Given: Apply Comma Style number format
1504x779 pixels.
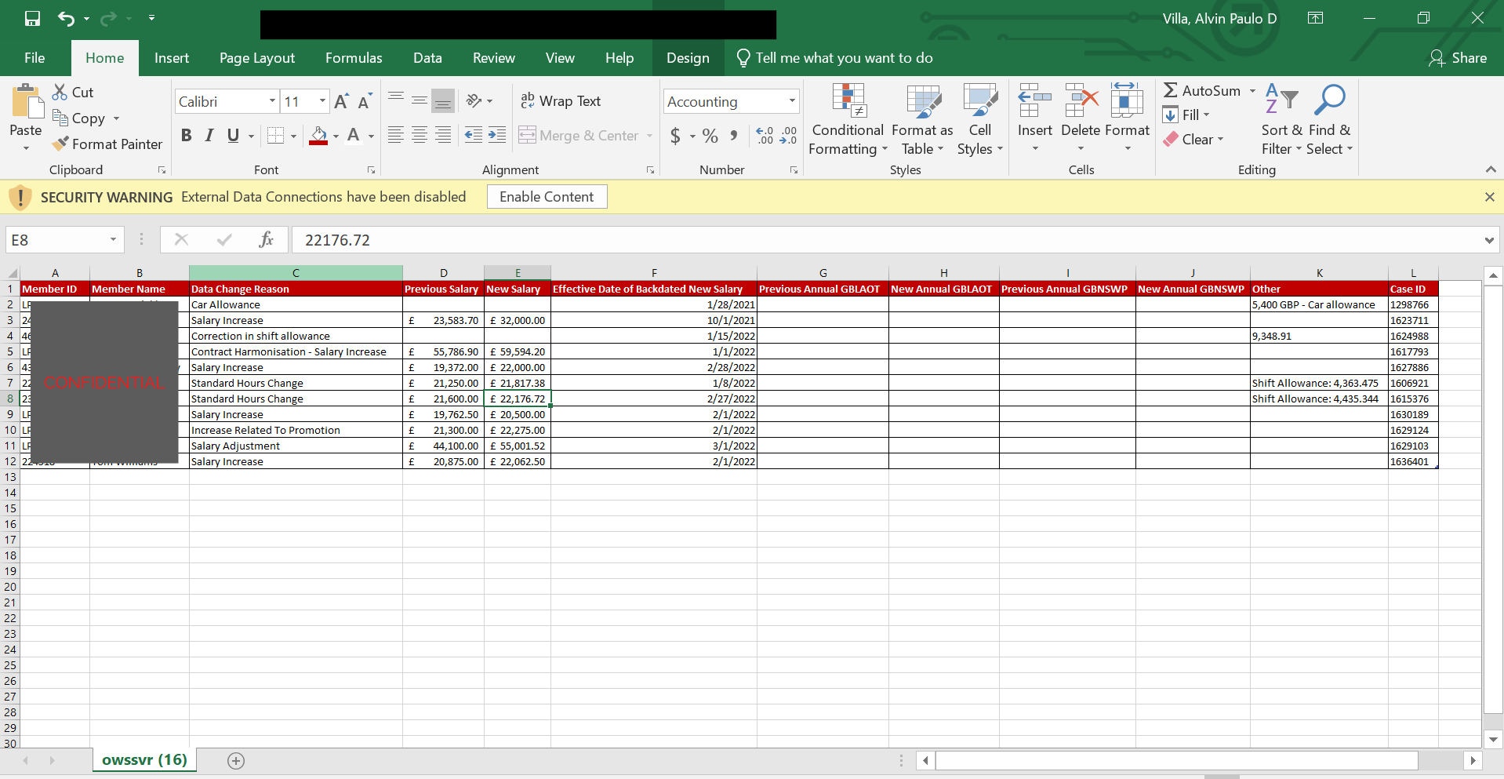Looking at the screenshot, I should click(x=734, y=136).
